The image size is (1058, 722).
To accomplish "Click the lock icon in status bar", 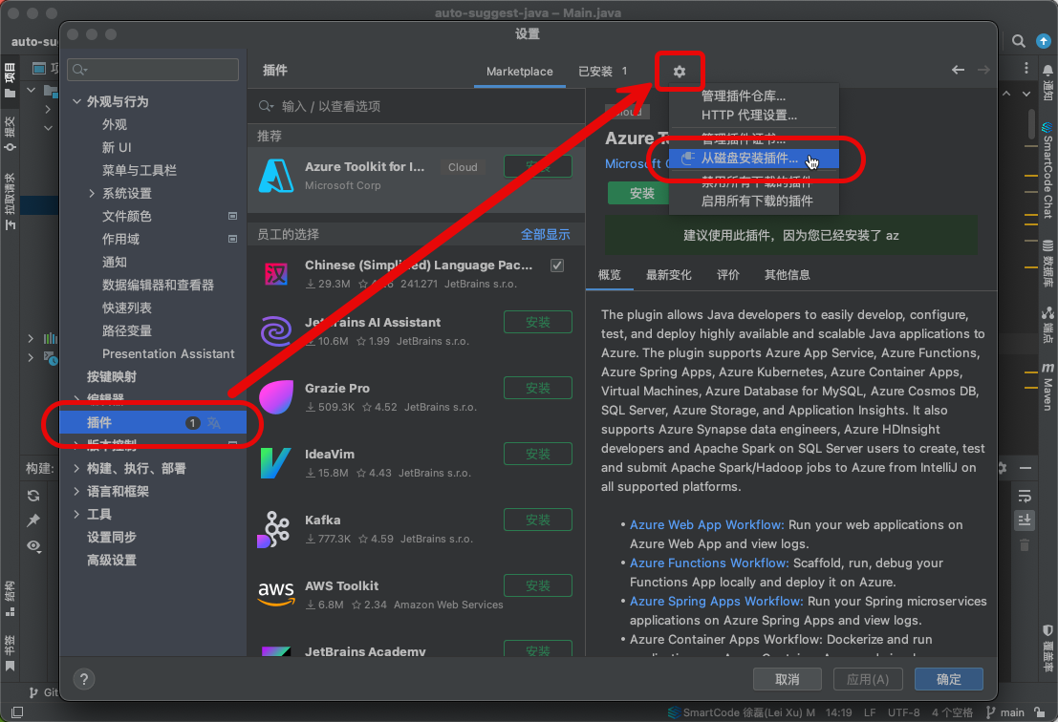I will point(1040,711).
